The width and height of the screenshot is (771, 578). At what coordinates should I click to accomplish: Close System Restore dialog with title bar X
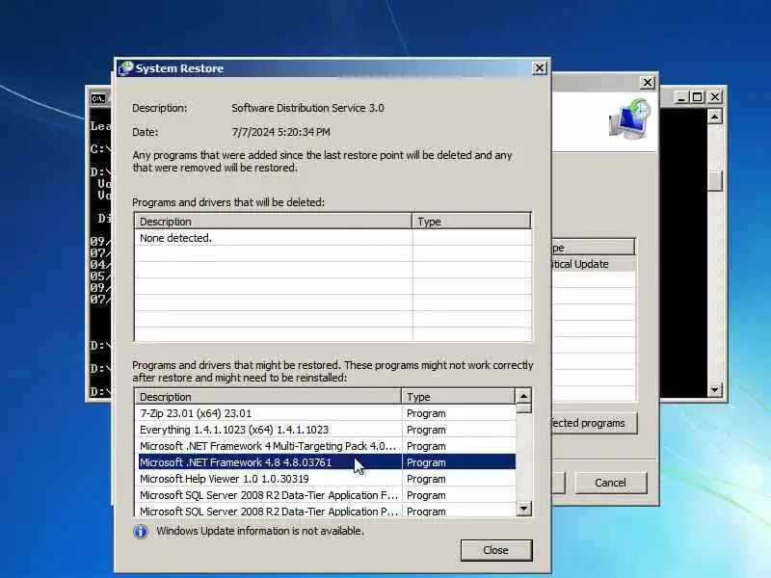[x=540, y=67]
